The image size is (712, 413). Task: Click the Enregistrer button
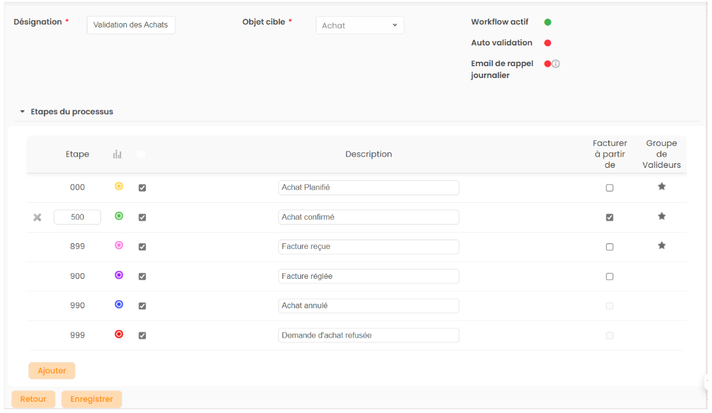pyautogui.click(x=91, y=399)
